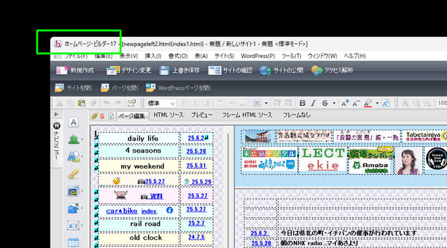Switch to the HTML ソース tab

point(168,115)
